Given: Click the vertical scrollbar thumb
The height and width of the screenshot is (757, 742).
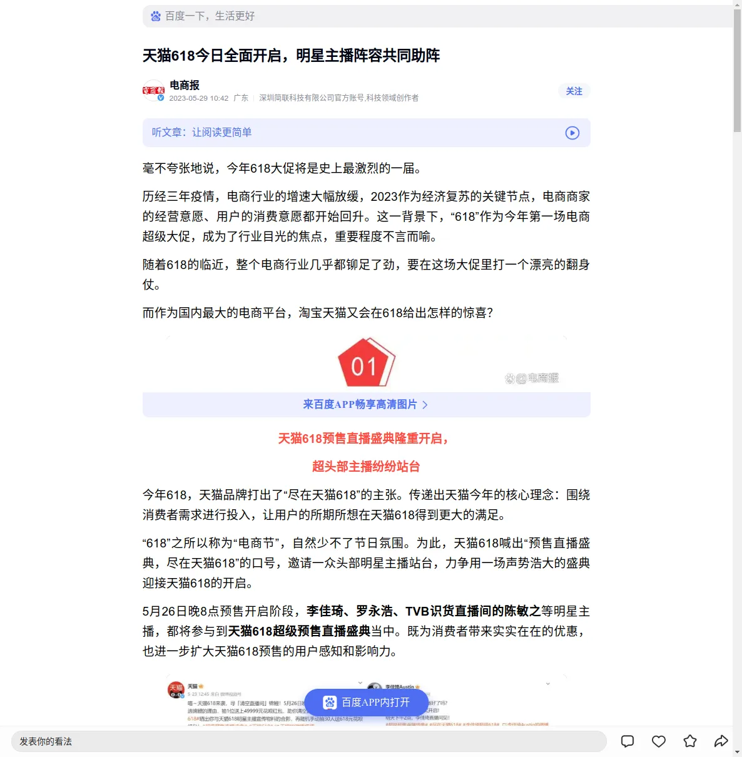Looking at the screenshot, I should [x=737, y=71].
